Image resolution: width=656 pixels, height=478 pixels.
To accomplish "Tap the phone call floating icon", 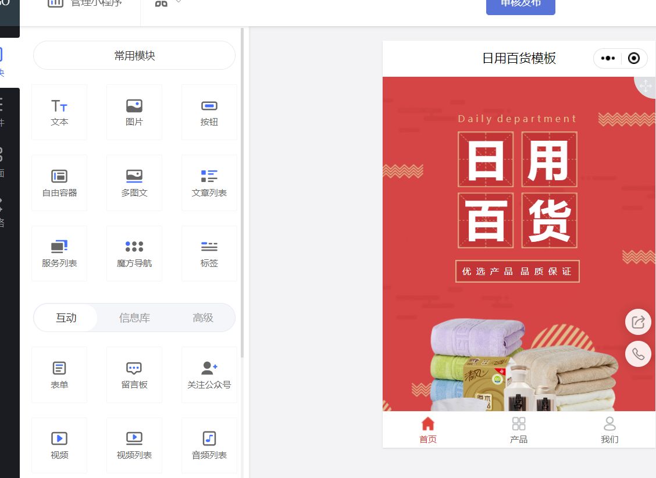I will [638, 354].
